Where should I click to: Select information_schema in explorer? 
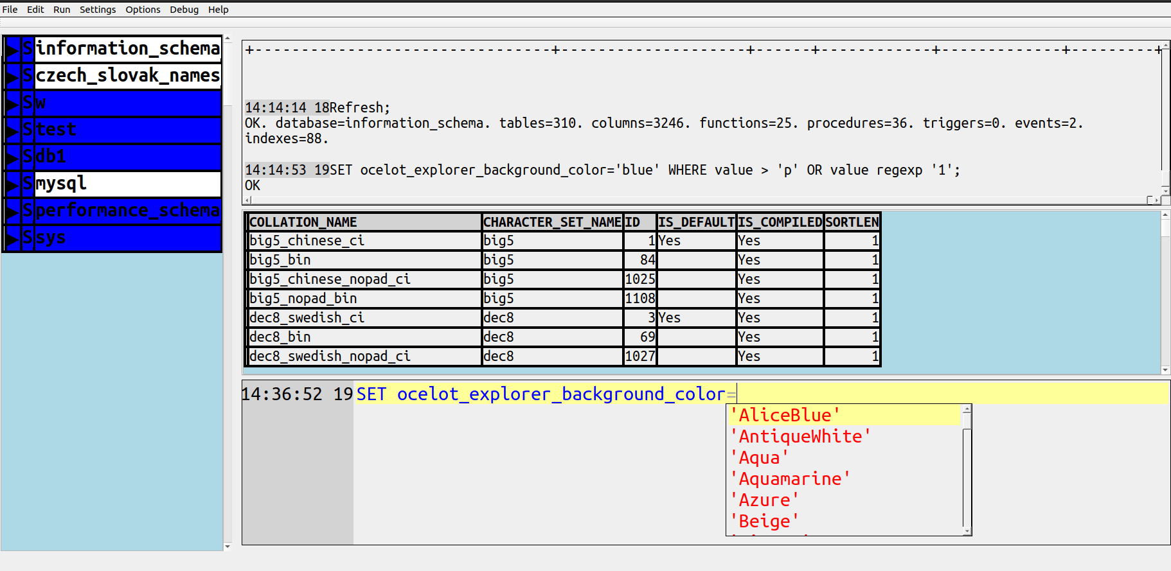pos(128,49)
